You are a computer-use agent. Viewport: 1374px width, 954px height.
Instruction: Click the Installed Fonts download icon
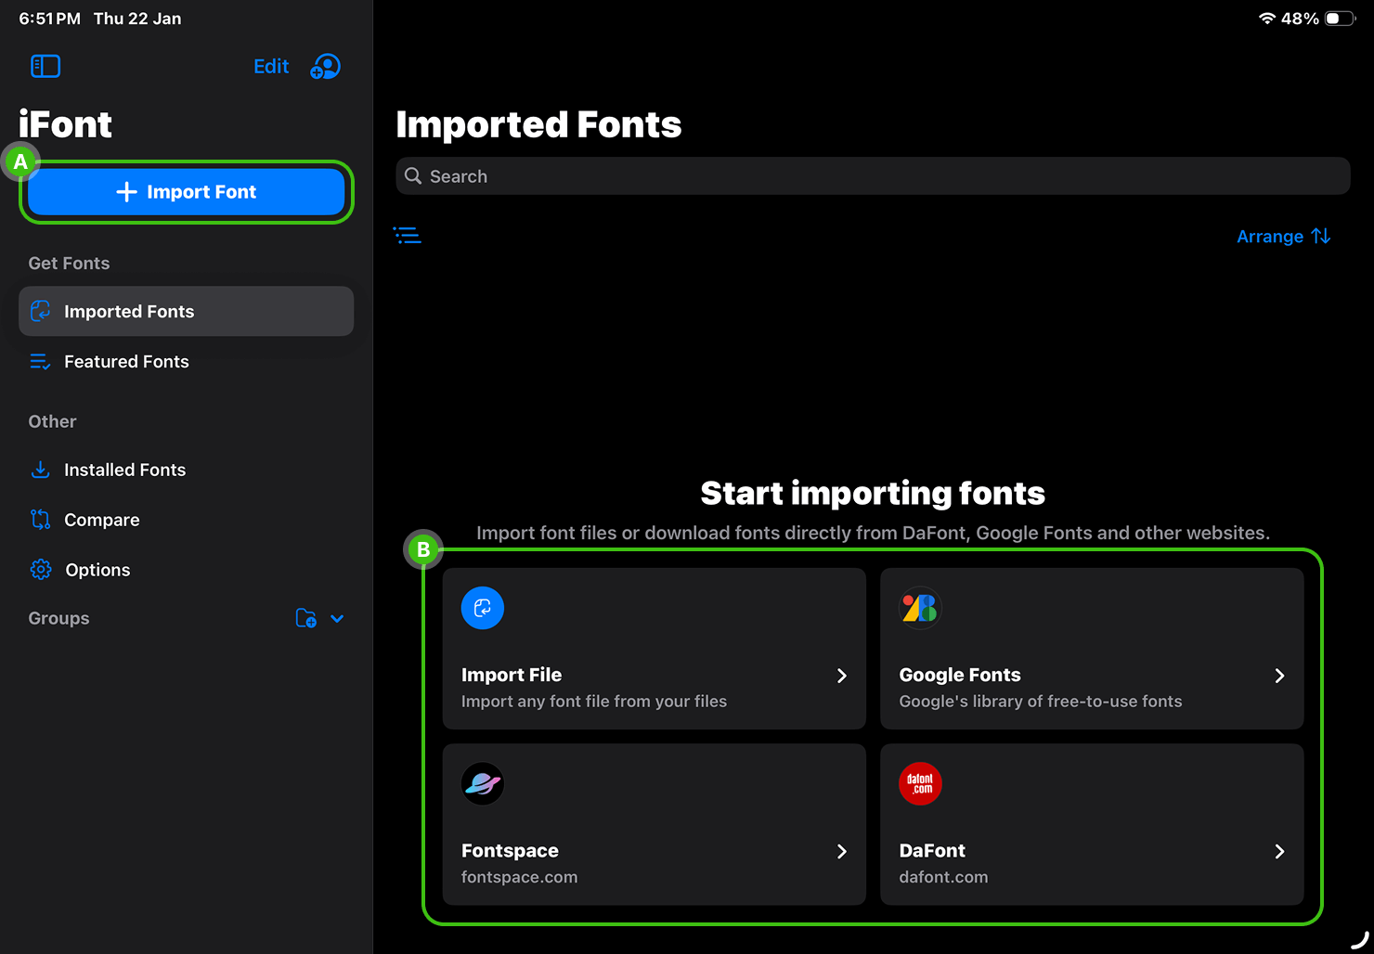click(41, 470)
